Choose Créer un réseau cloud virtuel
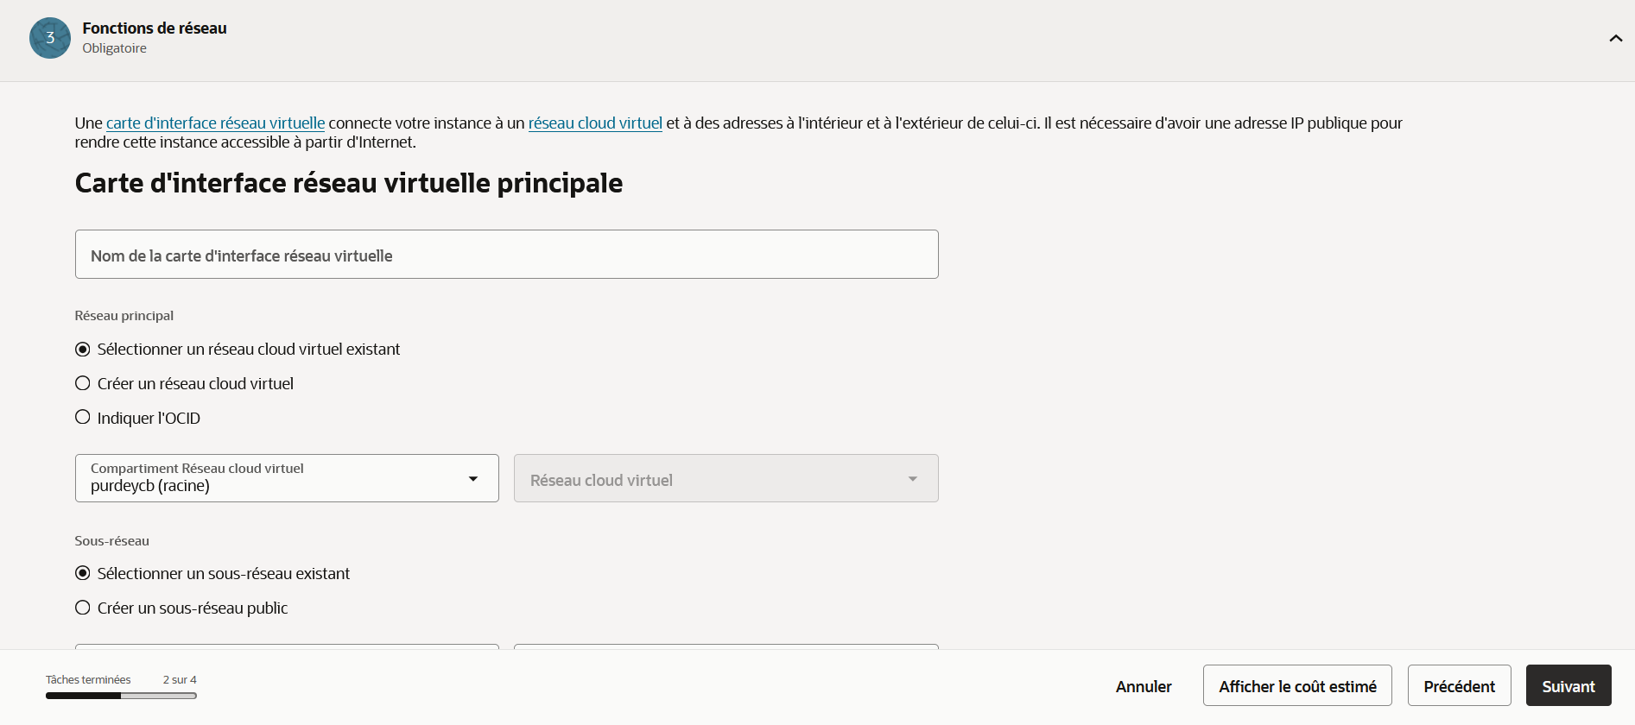This screenshot has width=1635, height=725. [83, 383]
